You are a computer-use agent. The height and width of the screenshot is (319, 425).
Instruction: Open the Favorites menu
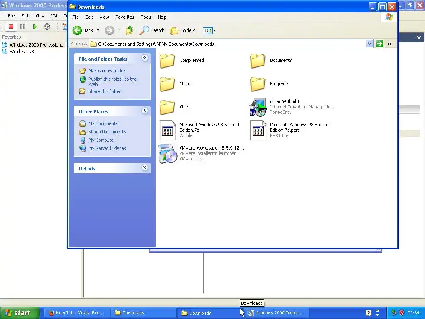[x=125, y=17]
